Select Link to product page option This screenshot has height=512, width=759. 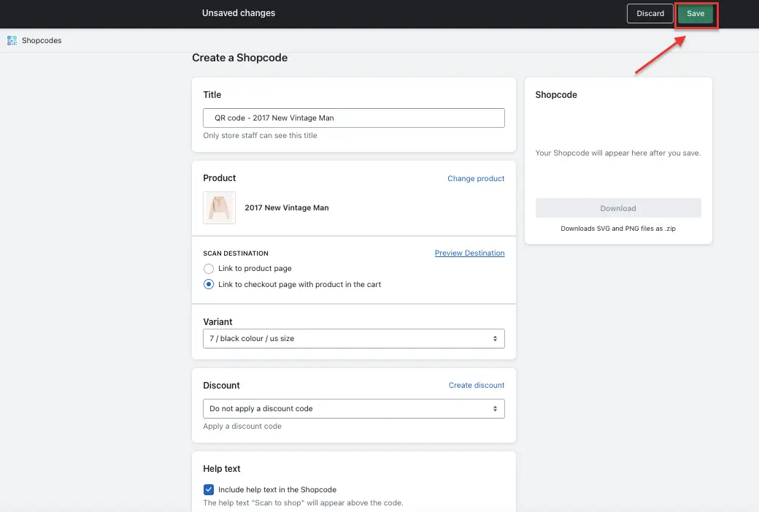(x=209, y=268)
